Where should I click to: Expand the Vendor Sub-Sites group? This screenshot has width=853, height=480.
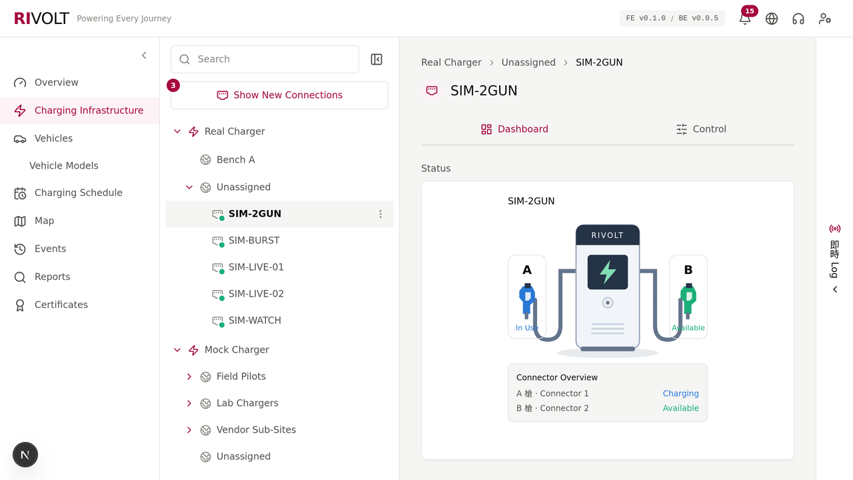pyautogui.click(x=189, y=430)
